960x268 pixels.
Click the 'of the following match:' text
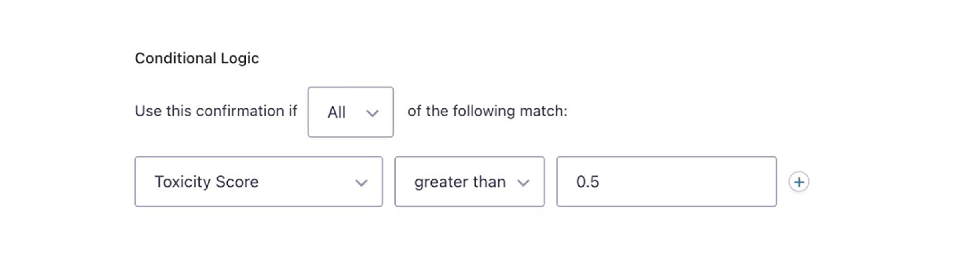tap(487, 111)
